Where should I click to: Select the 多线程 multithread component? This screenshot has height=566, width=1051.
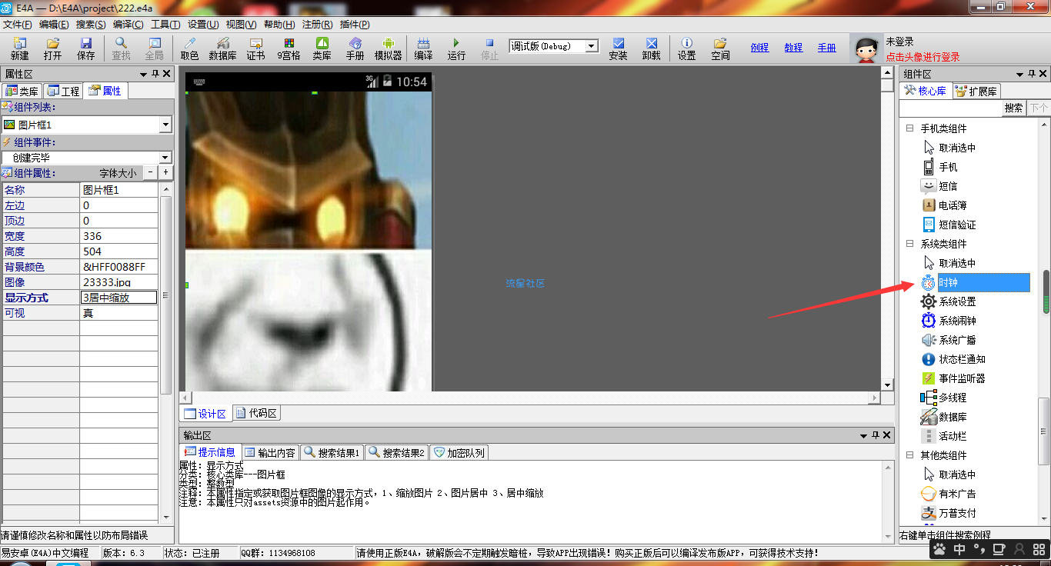(x=944, y=398)
